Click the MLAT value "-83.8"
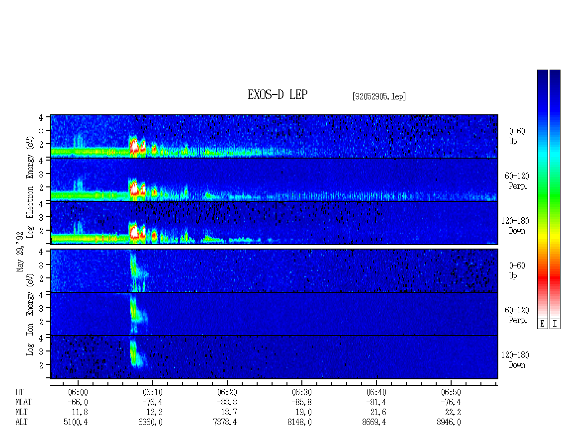The image size is (562, 435). 227,402
